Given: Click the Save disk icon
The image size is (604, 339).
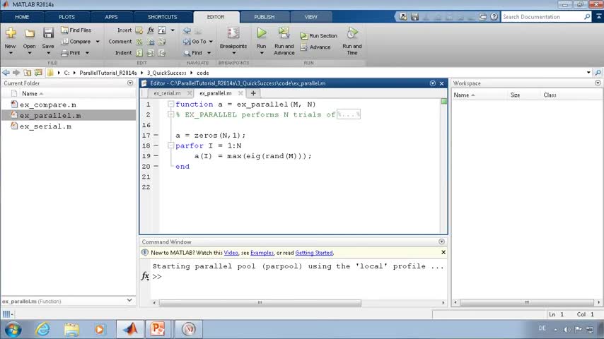Looking at the screenshot, I should pyautogui.click(x=48, y=33).
